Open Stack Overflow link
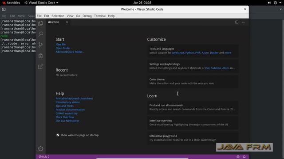Image resolution: width=284 pixels, height=159 pixels. pyautogui.click(x=65, y=117)
